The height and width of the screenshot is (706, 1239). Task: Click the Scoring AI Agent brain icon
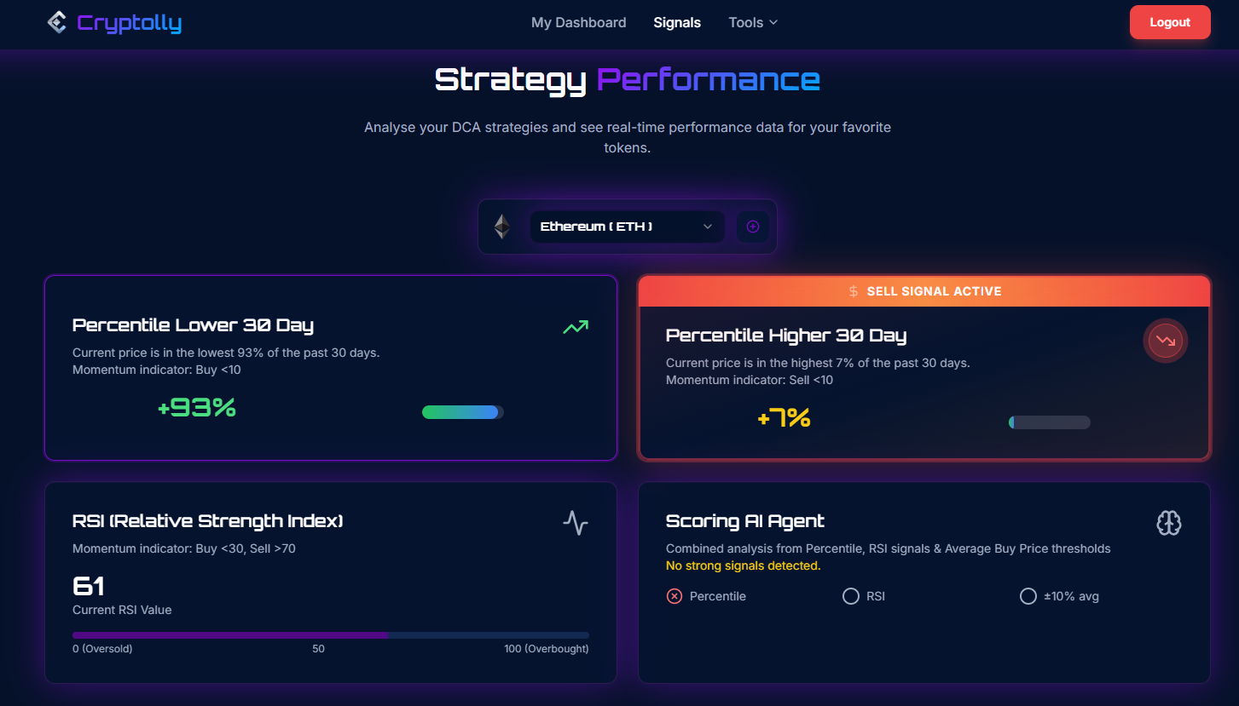coord(1168,523)
